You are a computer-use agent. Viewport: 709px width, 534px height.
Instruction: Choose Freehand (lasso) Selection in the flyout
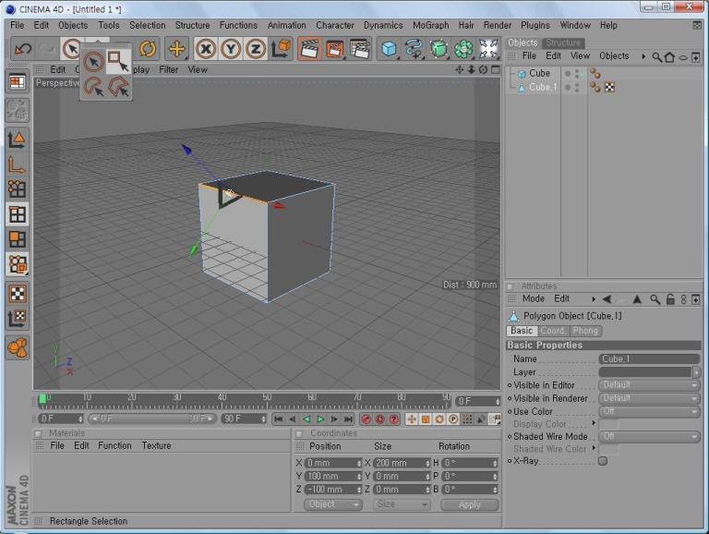click(x=94, y=87)
